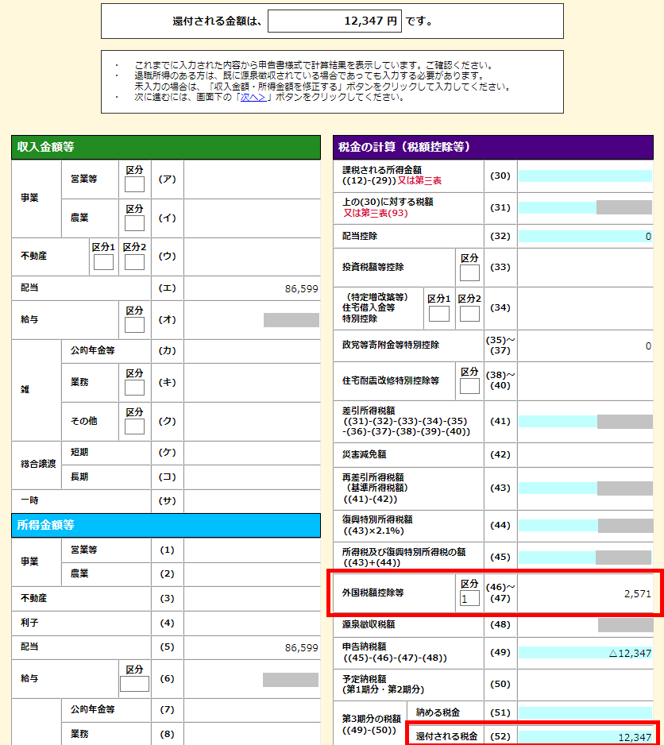Screen dimensions: 664x745
Task: Click the 区分 box for 住宅耐震改修特別控除等
Action: click(469, 386)
